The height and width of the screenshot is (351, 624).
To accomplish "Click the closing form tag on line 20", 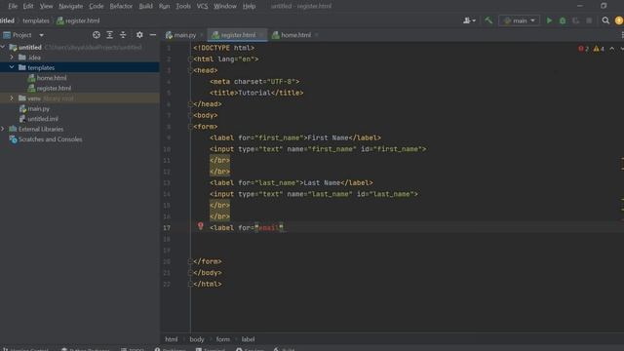I will click(x=208, y=261).
